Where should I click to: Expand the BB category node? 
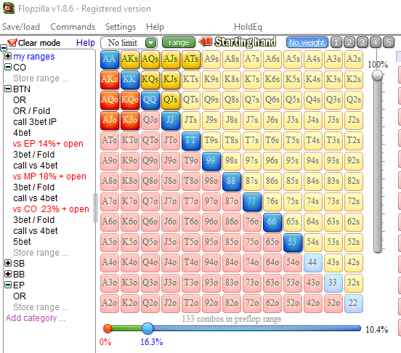(x=8, y=274)
